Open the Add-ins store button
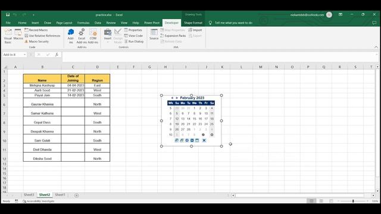381x214 pixels. [71, 36]
